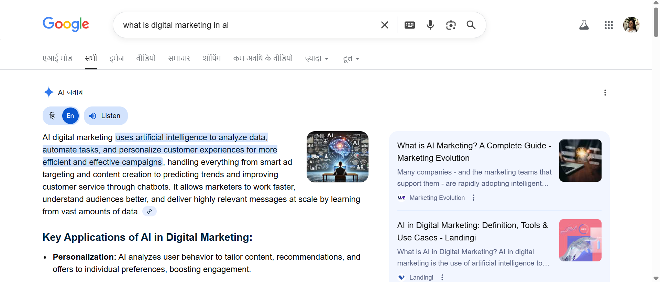The height and width of the screenshot is (282, 660).
Task: Switch to the वीडियो videos tab
Action: (x=146, y=59)
